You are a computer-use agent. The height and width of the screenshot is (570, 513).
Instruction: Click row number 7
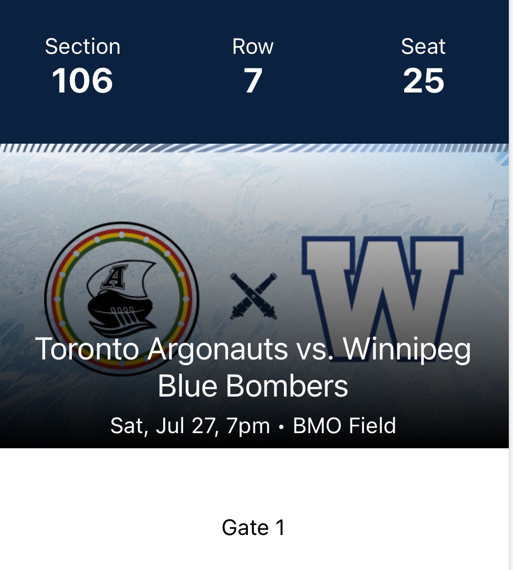click(253, 80)
